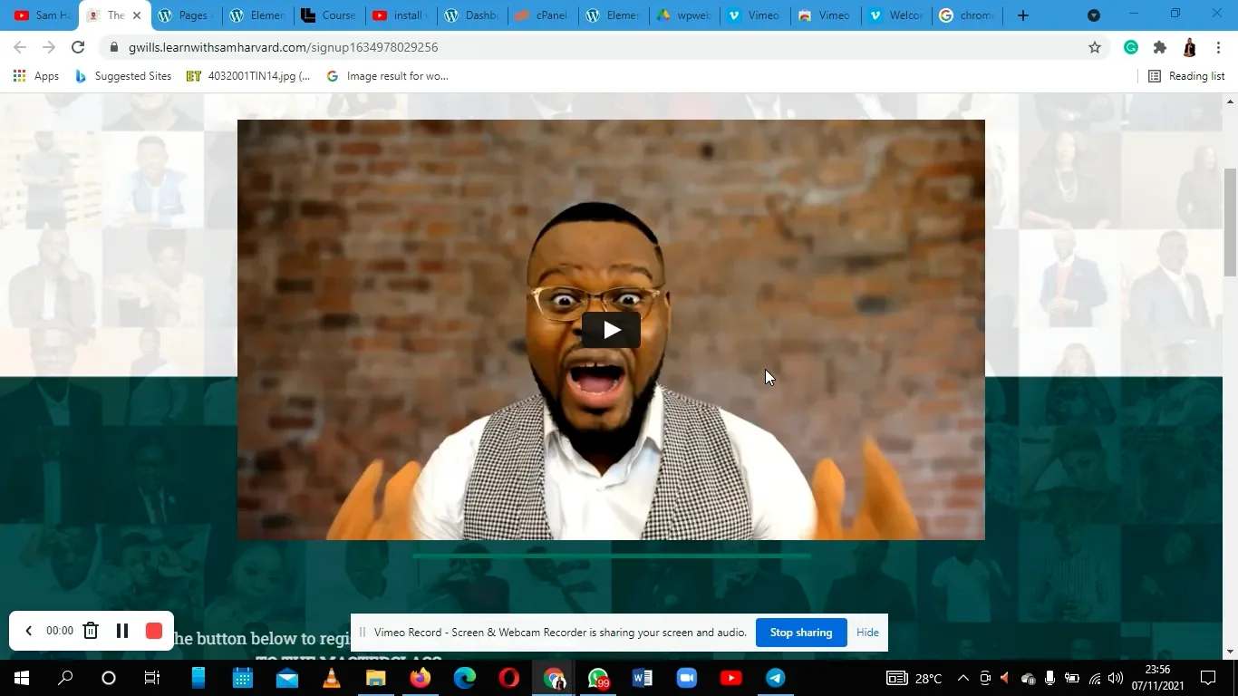Click the Stop sharing button
Viewport: 1238px width, 696px height.
(x=801, y=633)
